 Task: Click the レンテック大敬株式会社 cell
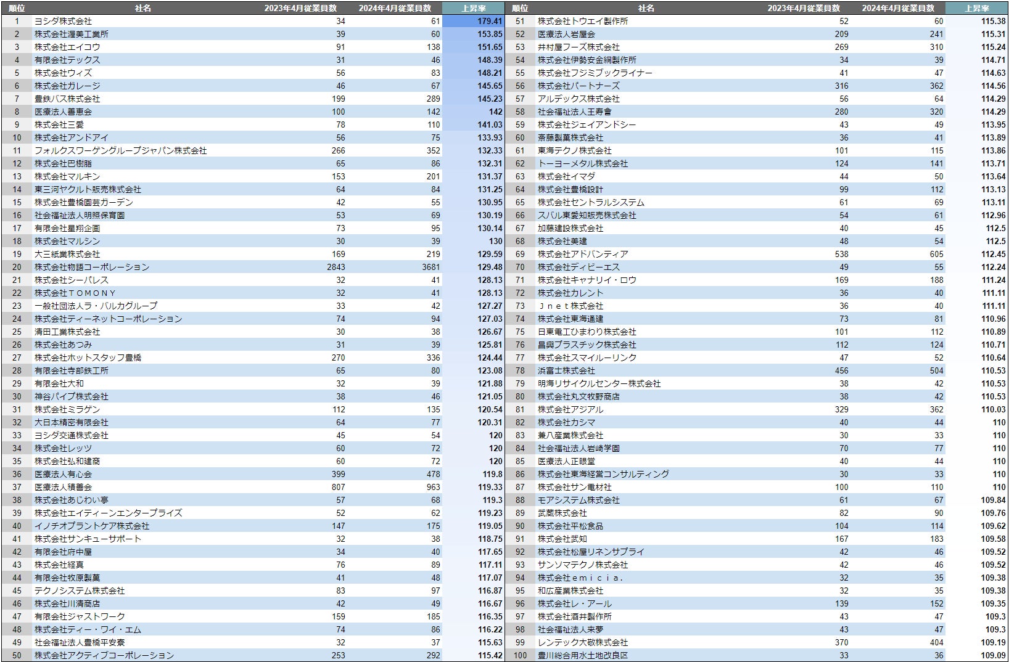click(x=583, y=642)
